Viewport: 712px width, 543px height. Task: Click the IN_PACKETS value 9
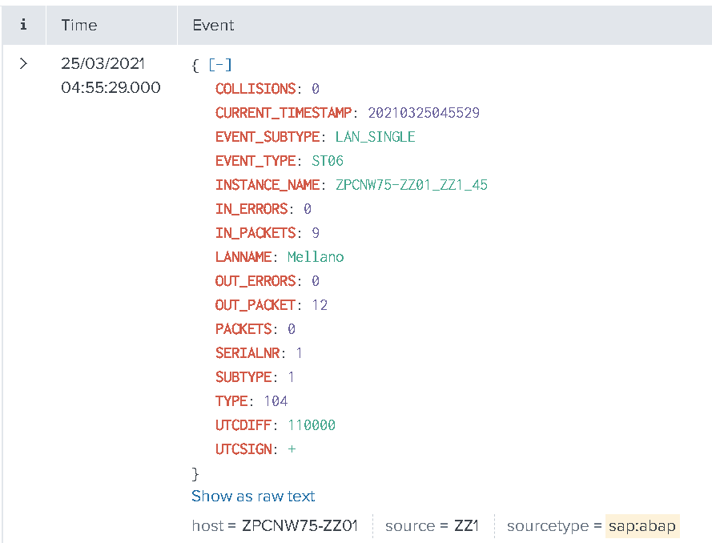(316, 233)
